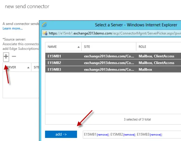Select the E15MB2 server row
The image size is (181, 141).
coord(113,63)
